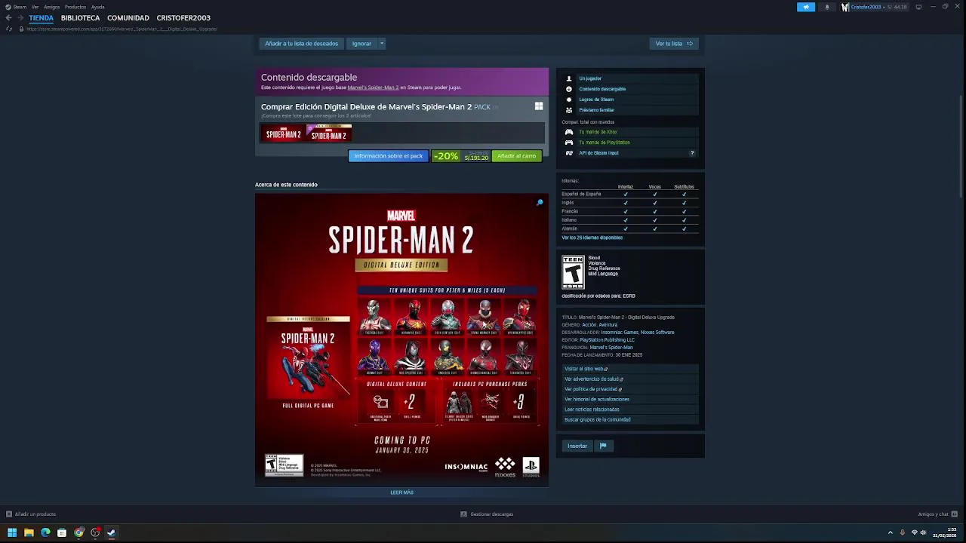Open the Windows Start menu

pos(12,532)
